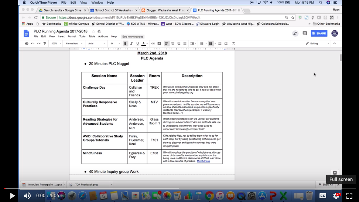This screenshot has height=202, width=359.
Task: Switch to Search results Google Drive tab
Action: [62, 10]
